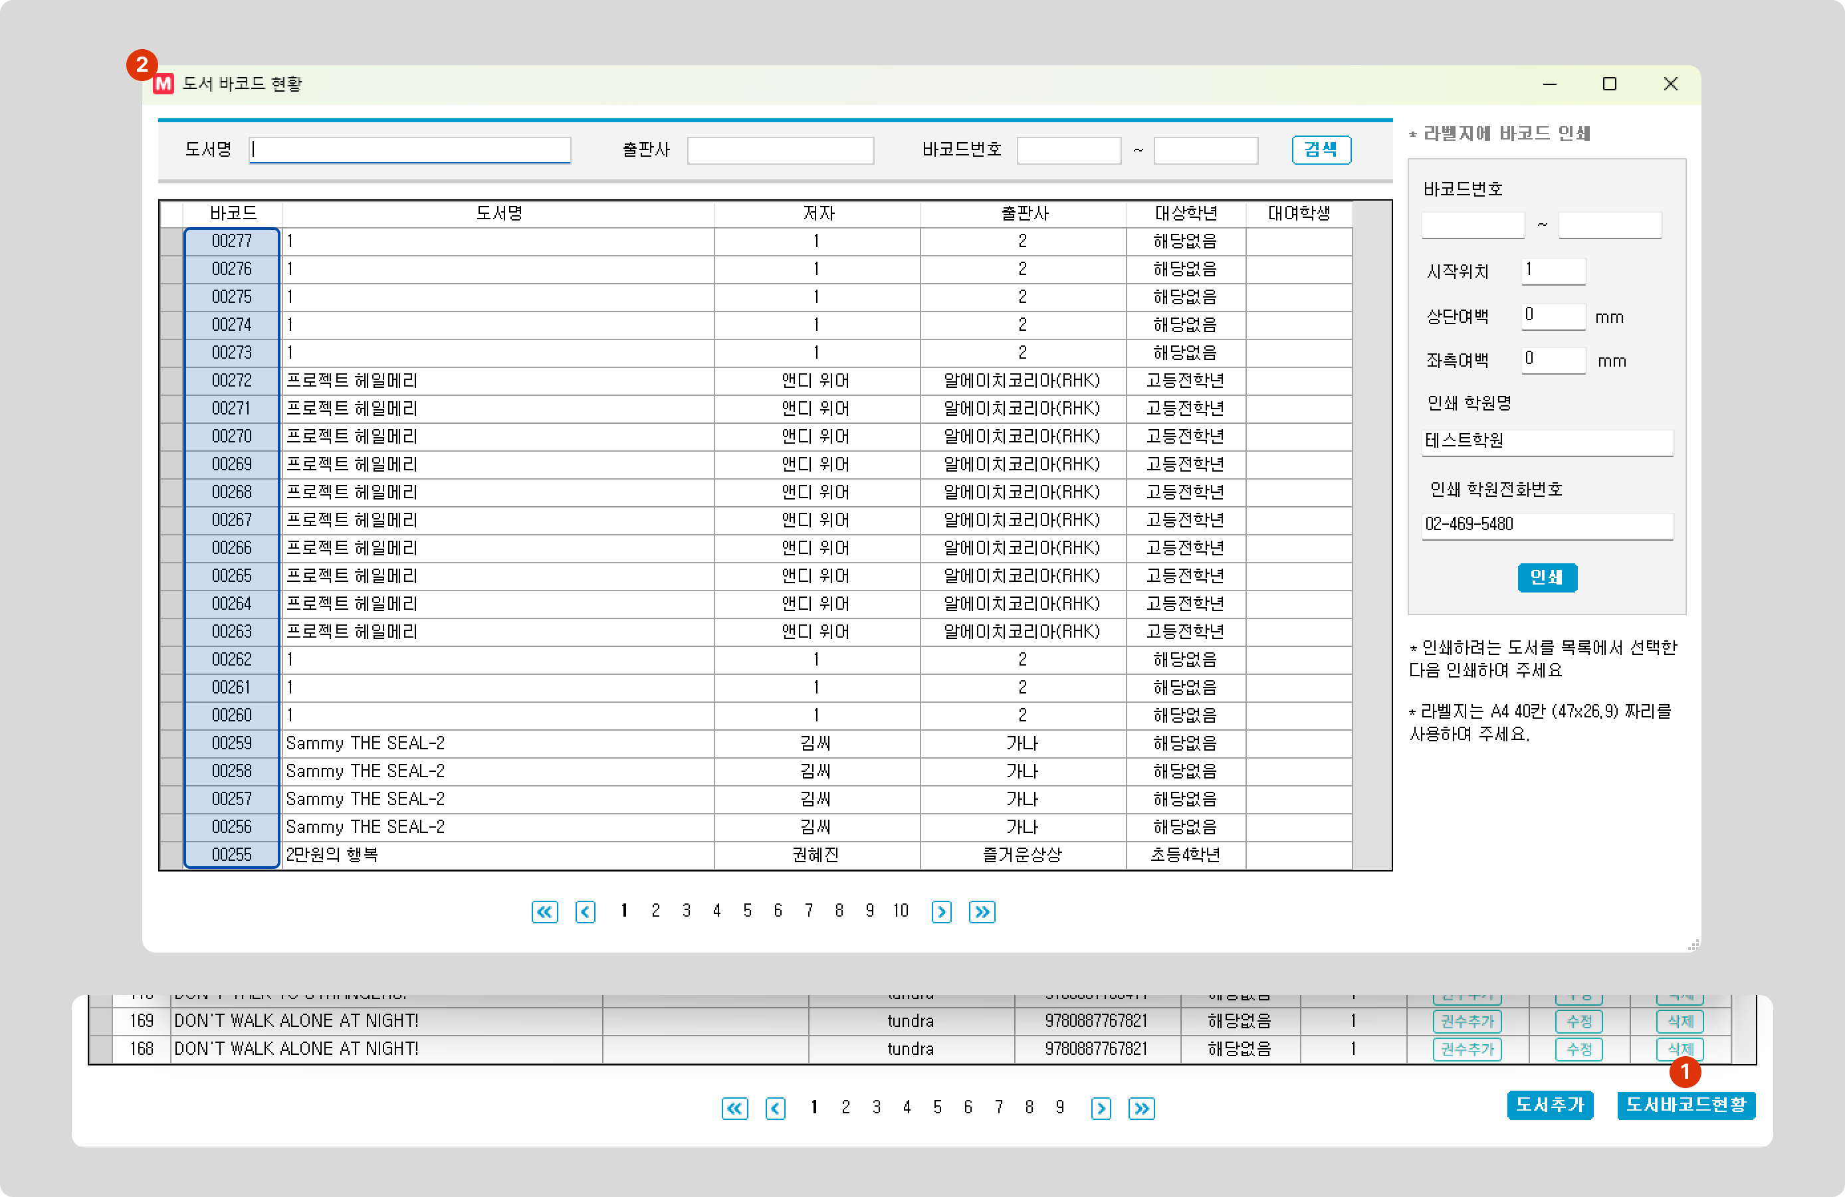Click 수정 for book row 169
Image resolution: width=1845 pixels, height=1197 pixels.
click(1578, 1021)
